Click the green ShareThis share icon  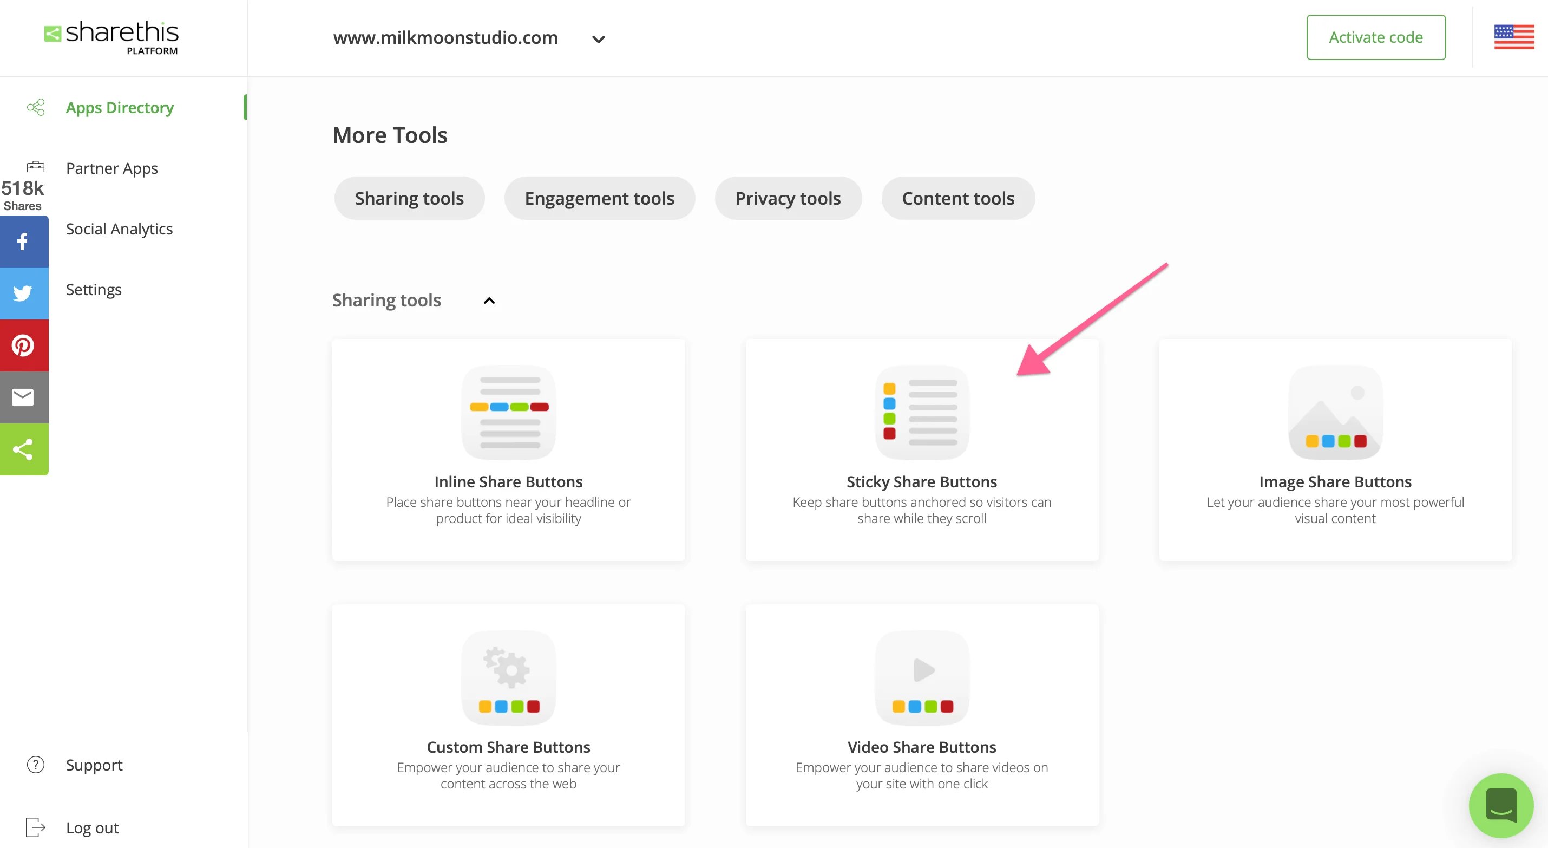tap(23, 449)
